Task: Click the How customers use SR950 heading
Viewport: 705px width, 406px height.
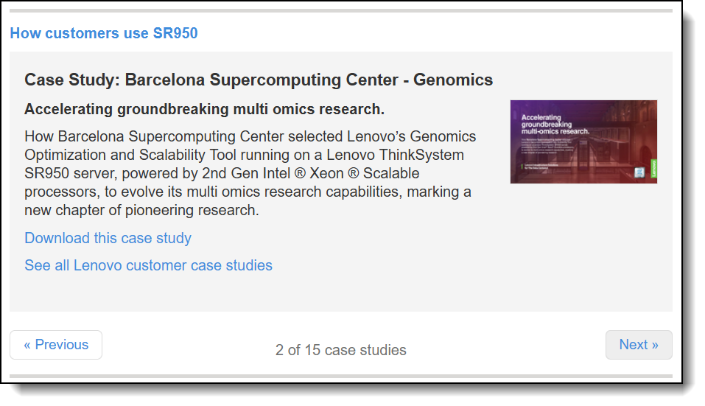Action: pos(104,33)
